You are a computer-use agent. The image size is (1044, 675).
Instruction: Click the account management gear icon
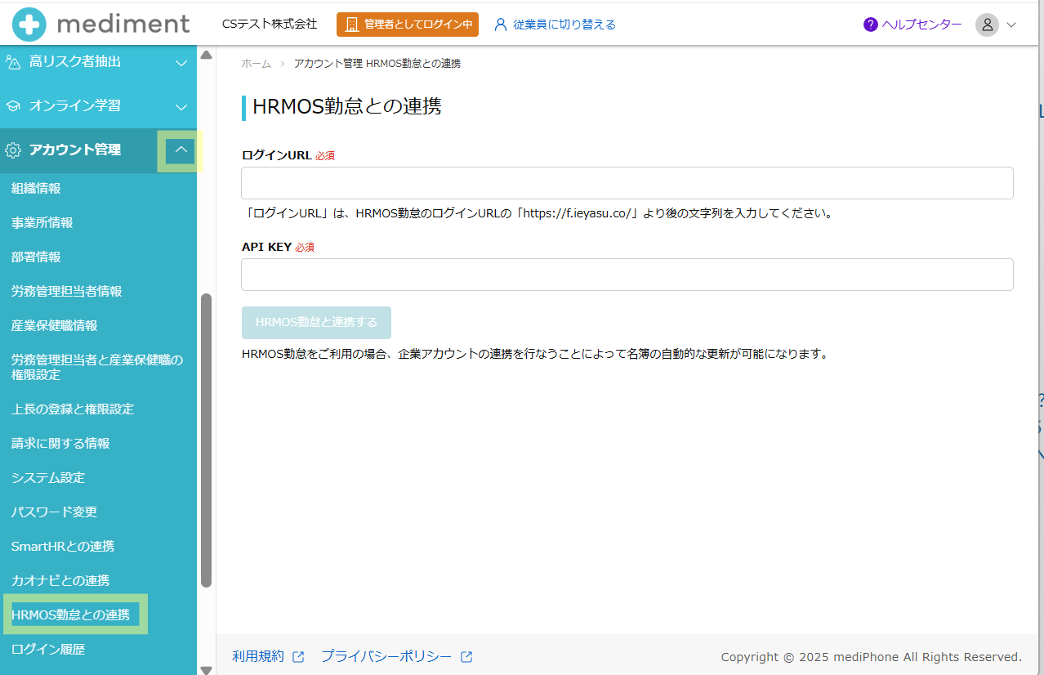tap(13, 150)
